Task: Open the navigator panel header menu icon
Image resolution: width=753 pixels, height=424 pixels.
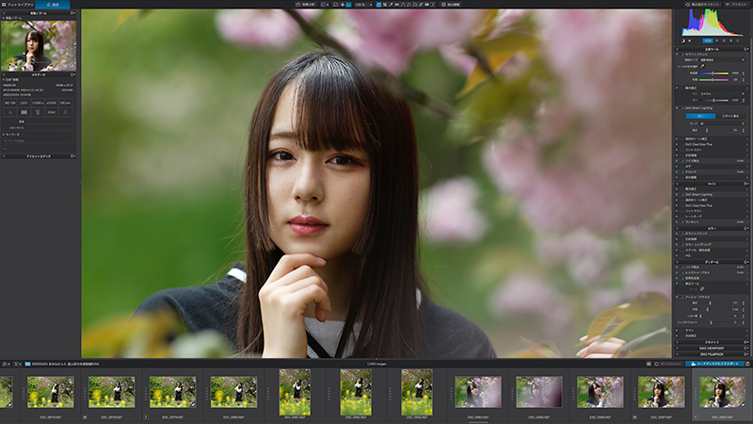Action: (72, 13)
